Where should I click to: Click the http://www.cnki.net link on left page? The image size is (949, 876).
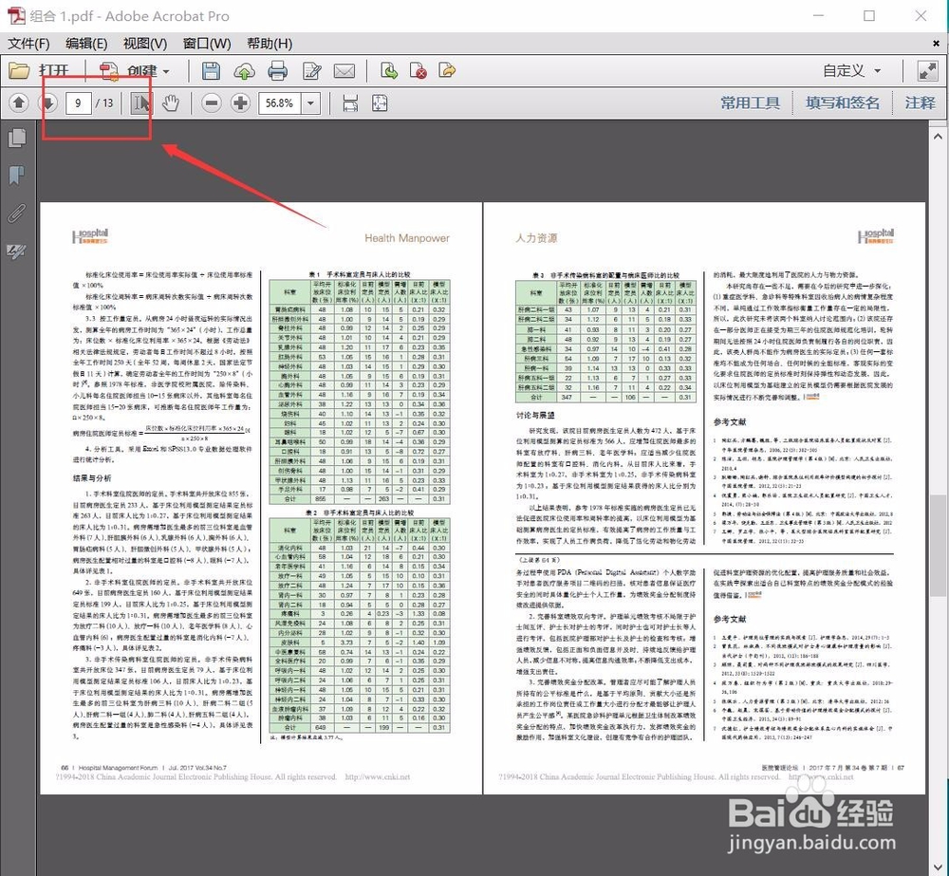tap(378, 776)
